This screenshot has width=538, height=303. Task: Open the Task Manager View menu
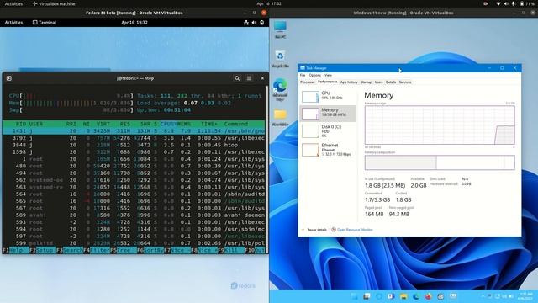[328, 75]
